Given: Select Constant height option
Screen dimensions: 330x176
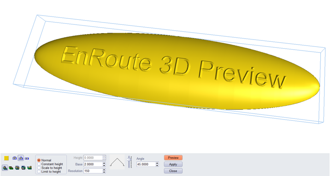Looking at the screenshot, I should tap(39, 164).
